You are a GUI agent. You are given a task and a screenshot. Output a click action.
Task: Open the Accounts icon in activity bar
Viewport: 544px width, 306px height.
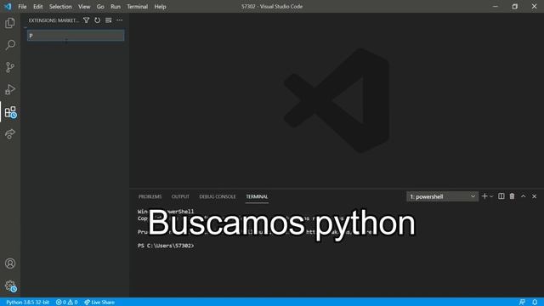[10, 263]
